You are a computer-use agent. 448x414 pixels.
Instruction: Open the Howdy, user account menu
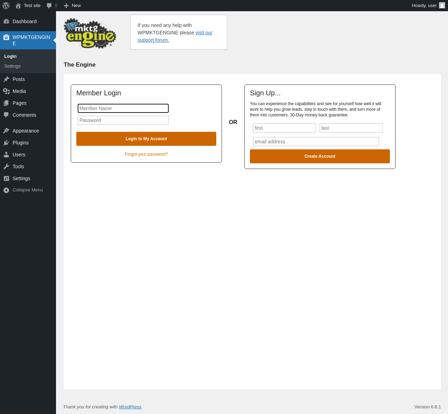[x=428, y=6]
